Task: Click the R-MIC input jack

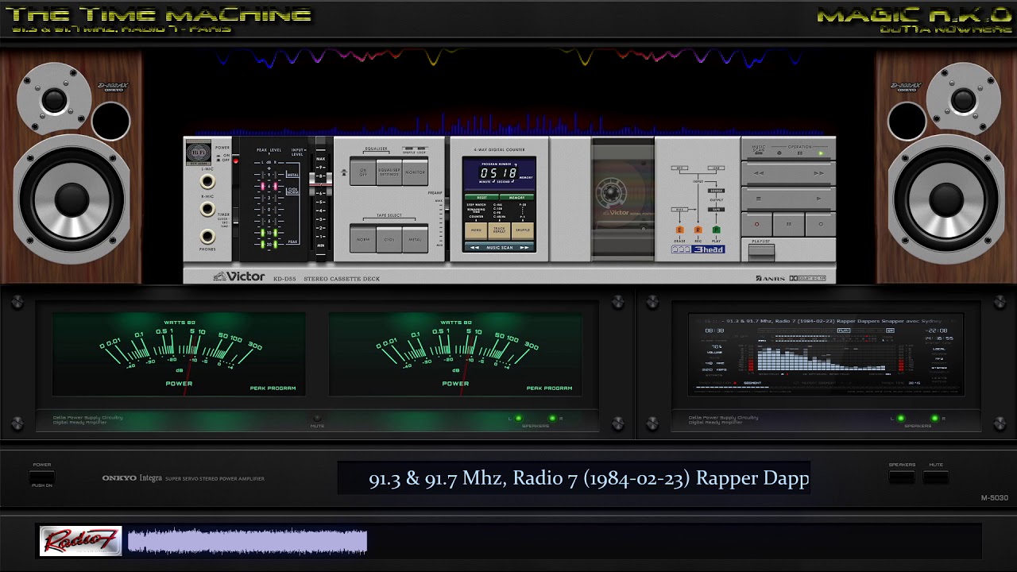Action: pyautogui.click(x=207, y=209)
